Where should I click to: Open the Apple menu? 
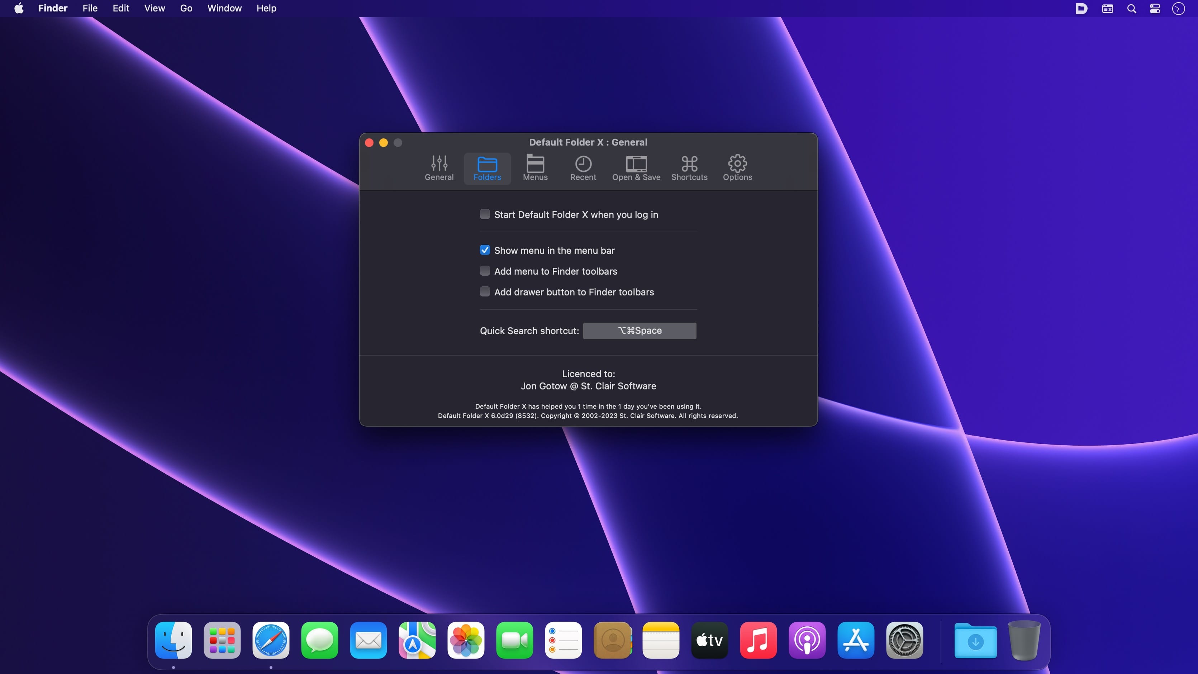pyautogui.click(x=19, y=8)
